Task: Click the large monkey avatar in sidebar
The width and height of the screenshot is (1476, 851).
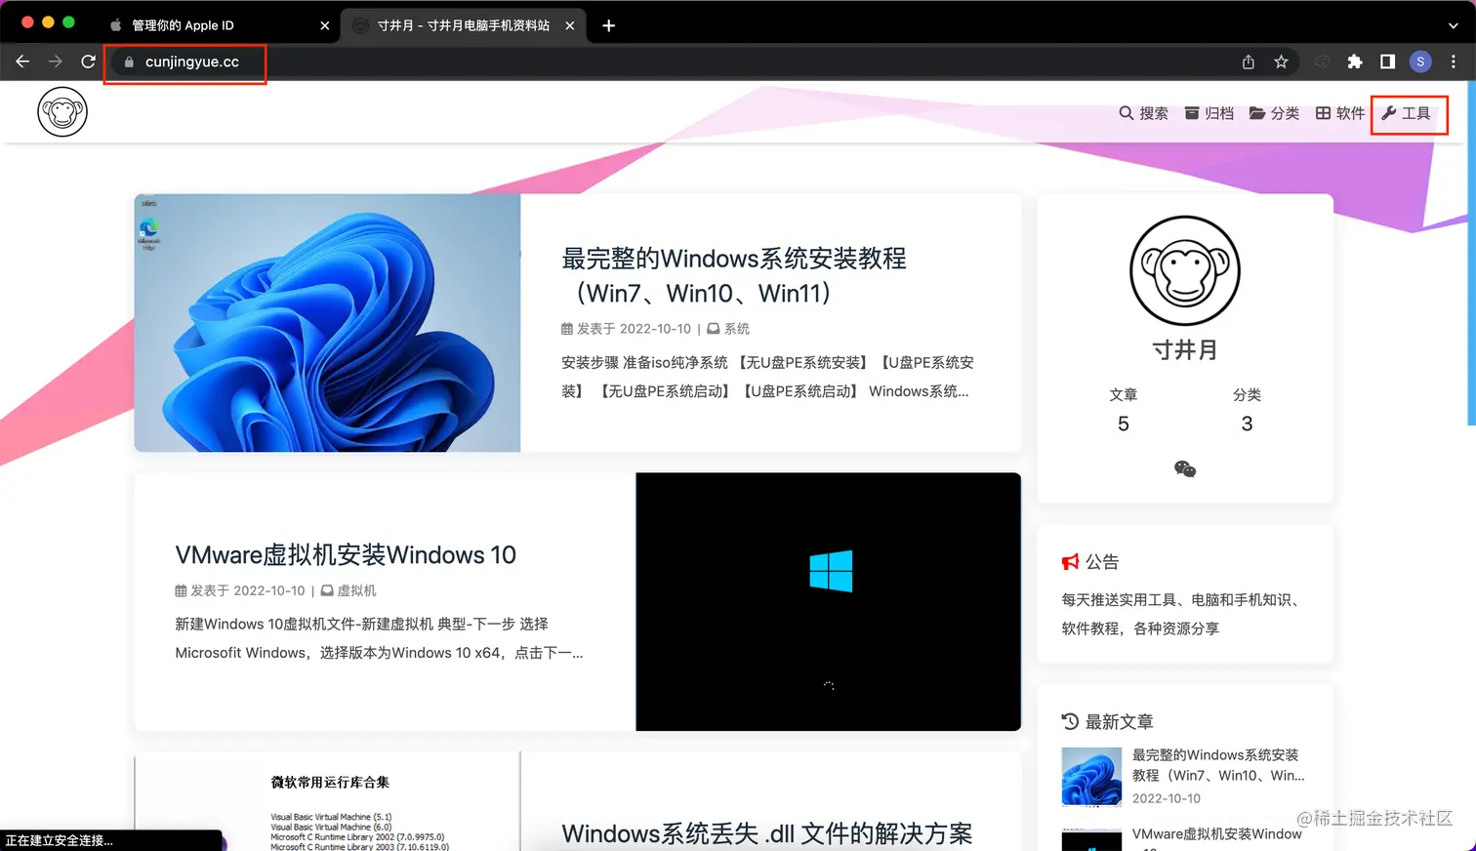Action: coord(1185,271)
